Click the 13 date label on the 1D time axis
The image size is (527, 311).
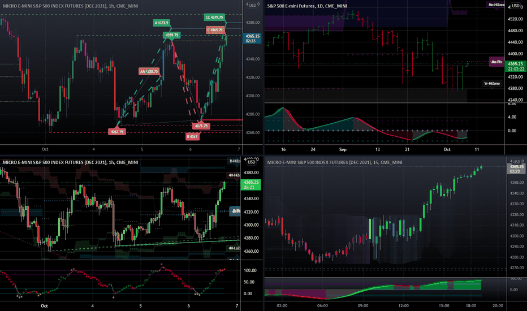point(377,149)
